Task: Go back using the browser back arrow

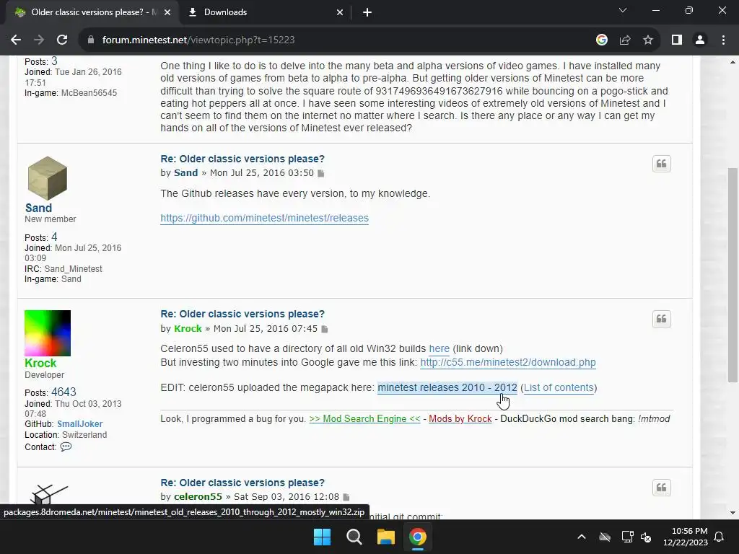Action: (x=16, y=40)
